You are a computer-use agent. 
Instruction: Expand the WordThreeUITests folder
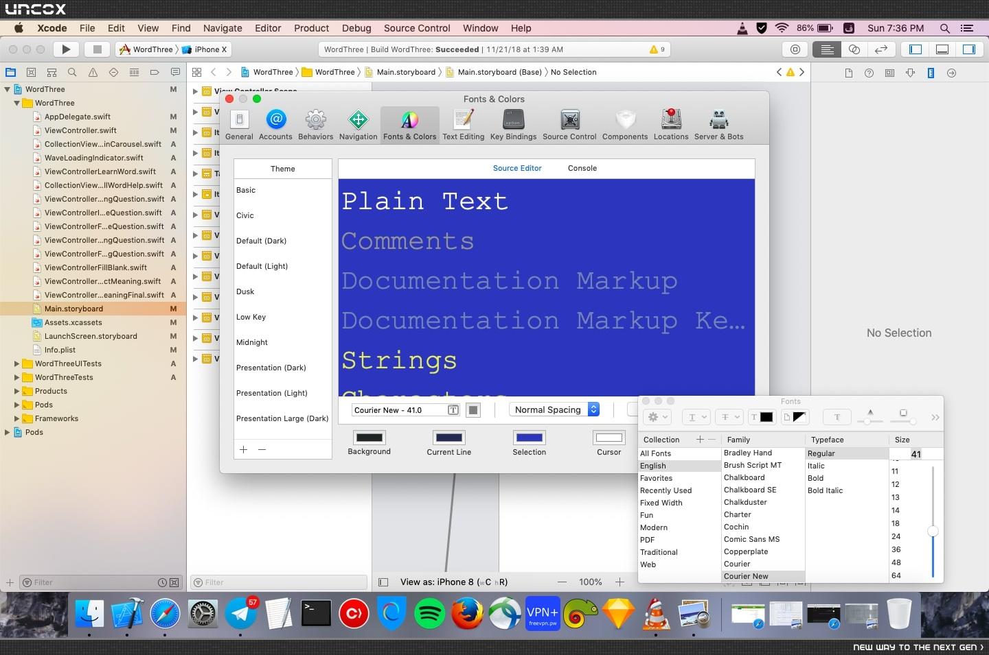[17, 364]
